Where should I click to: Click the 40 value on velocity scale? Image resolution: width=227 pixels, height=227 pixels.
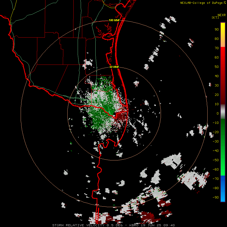217,76
